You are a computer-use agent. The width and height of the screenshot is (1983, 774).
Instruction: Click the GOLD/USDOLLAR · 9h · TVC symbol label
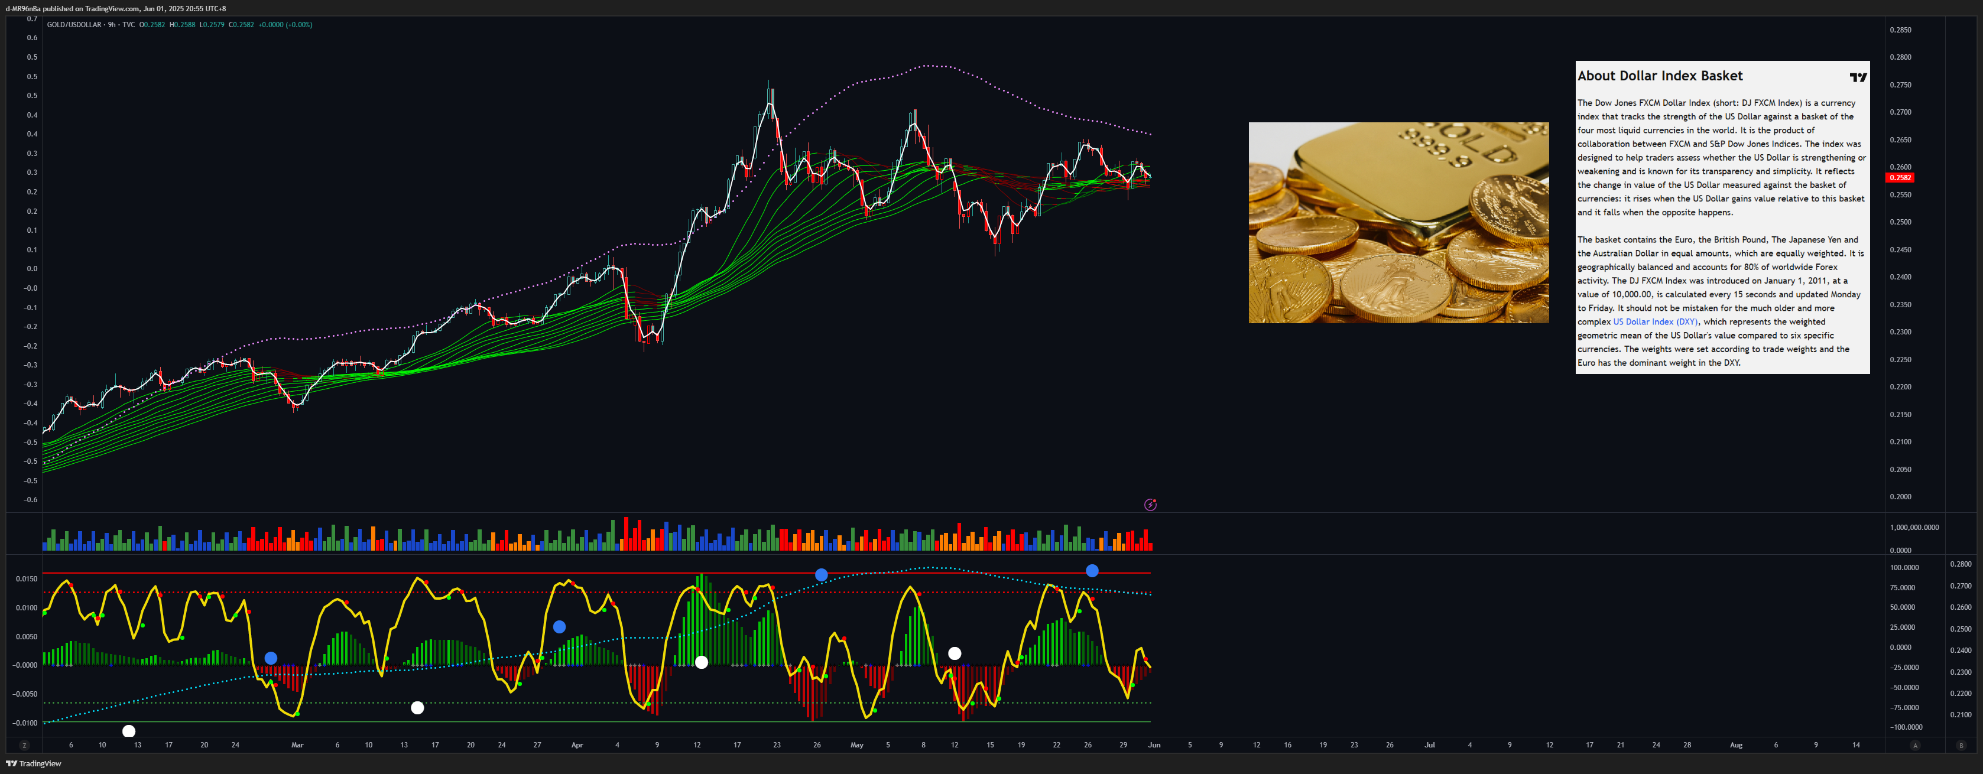pyautogui.click(x=91, y=25)
